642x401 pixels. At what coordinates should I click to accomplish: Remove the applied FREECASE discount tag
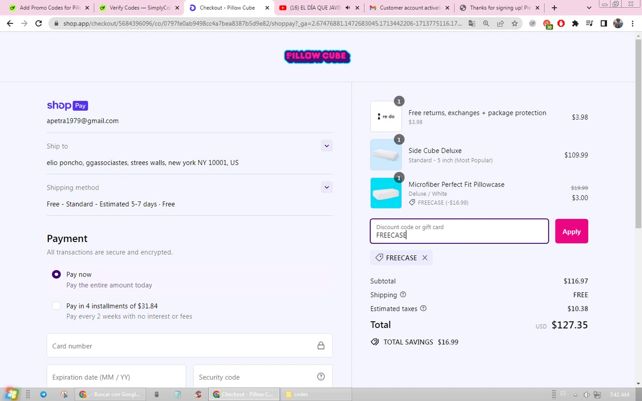(x=425, y=258)
